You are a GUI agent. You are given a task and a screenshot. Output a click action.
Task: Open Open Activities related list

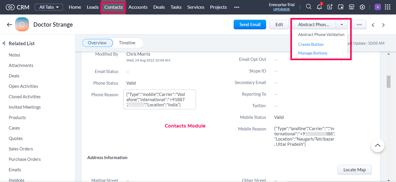[23, 86]
